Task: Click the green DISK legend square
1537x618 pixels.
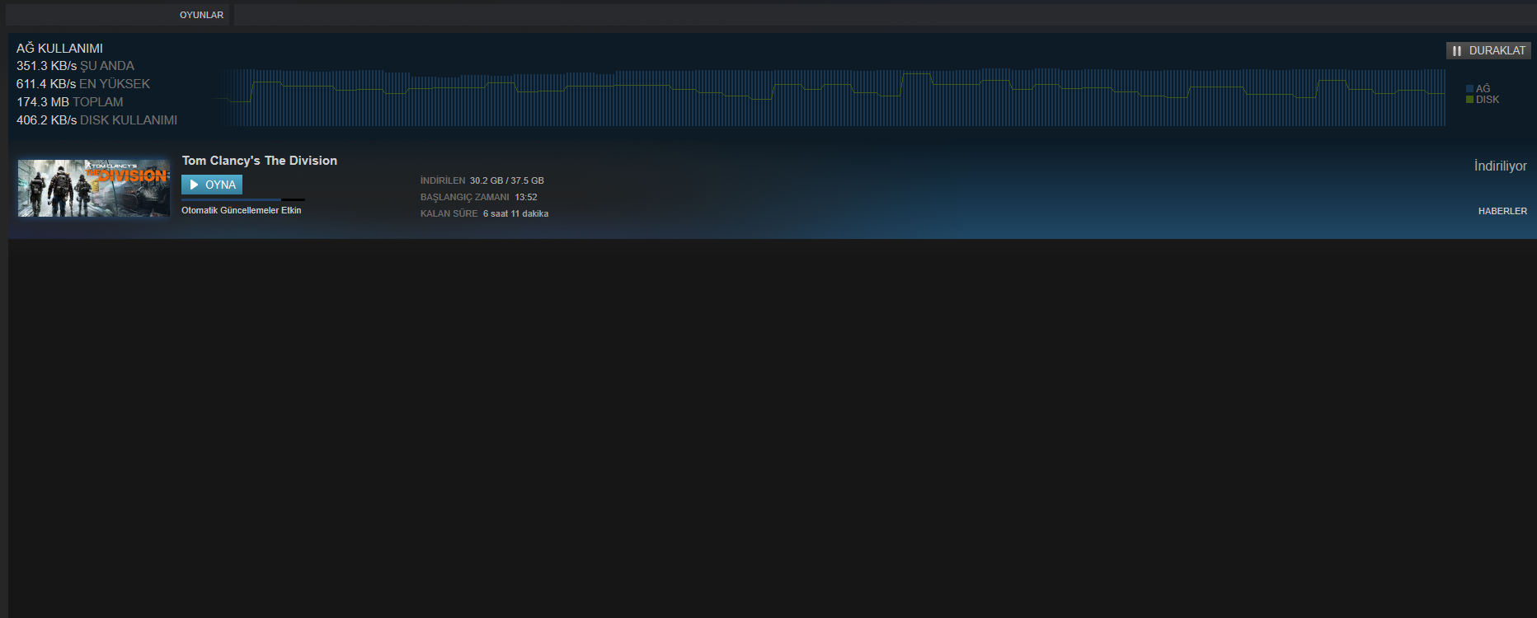Action: 1469,100
